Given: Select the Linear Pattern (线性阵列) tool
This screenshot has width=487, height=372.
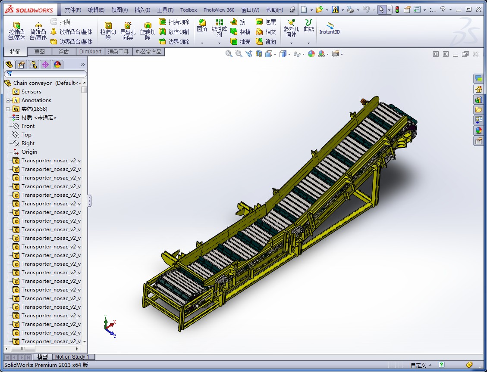Looking at the screenshot, I should tap(219, 28).
